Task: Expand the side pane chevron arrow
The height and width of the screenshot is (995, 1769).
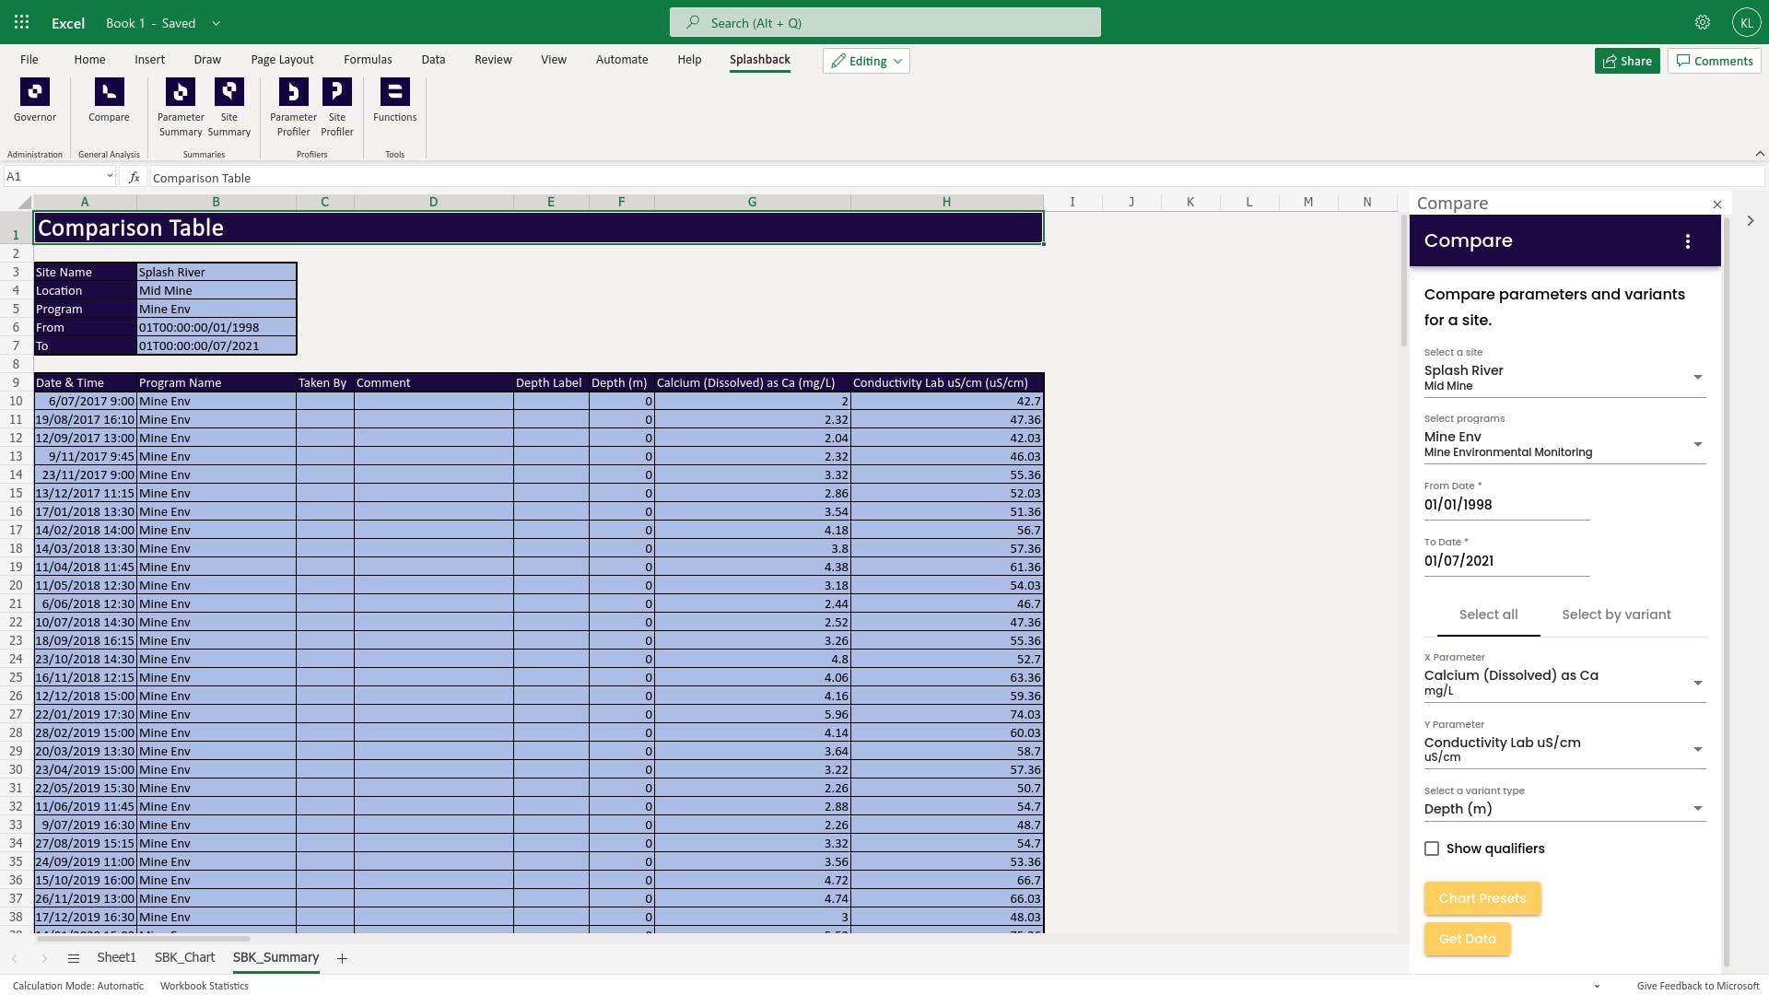Action: click(x=1750, y=221)
